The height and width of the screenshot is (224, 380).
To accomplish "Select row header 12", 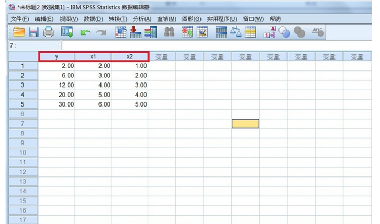I will pyautogui.click(x=23, y=172).
